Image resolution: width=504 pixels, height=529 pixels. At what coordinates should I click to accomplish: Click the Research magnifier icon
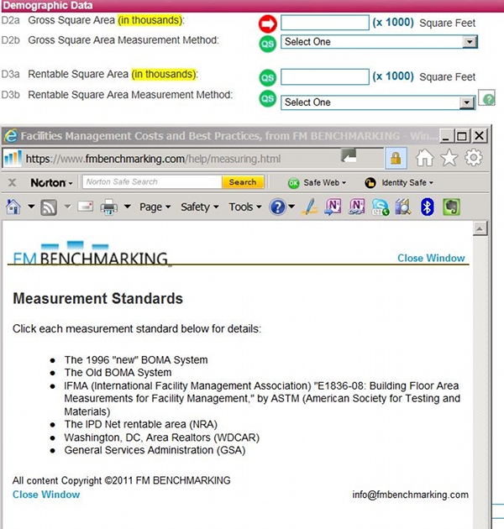click(403, 207)
